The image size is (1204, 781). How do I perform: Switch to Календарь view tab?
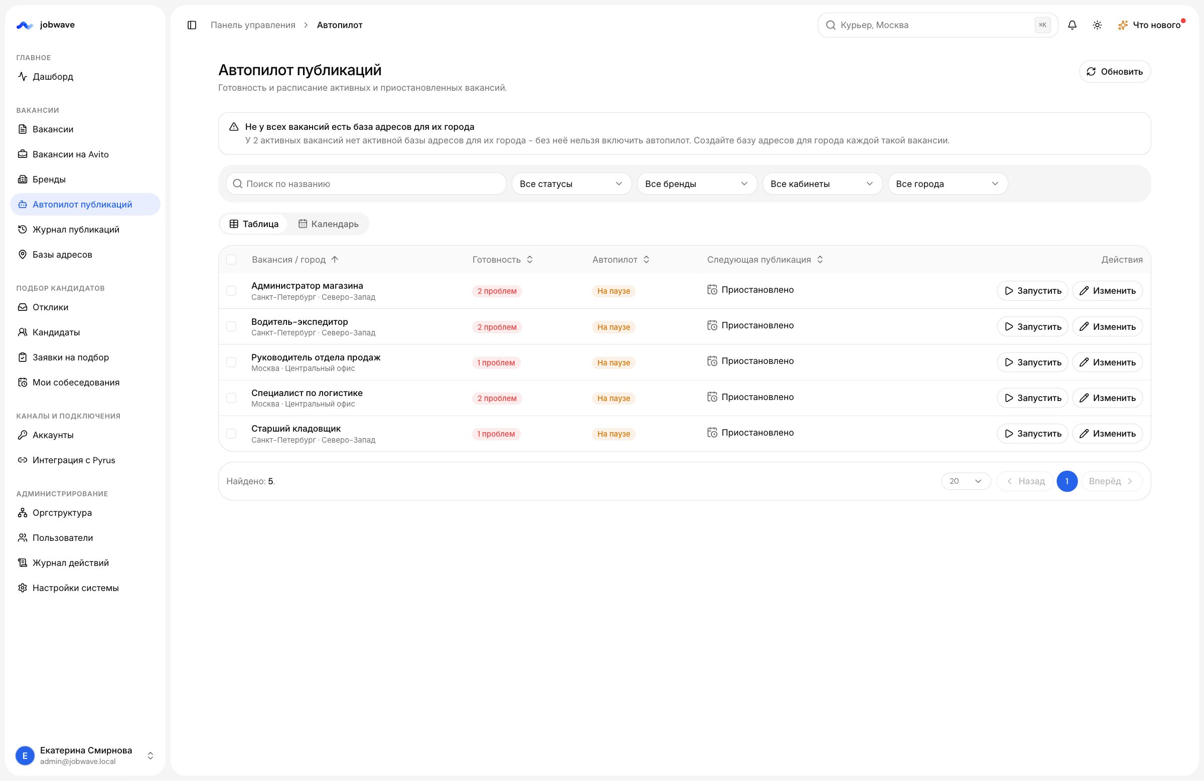click(x=328, y=224)
